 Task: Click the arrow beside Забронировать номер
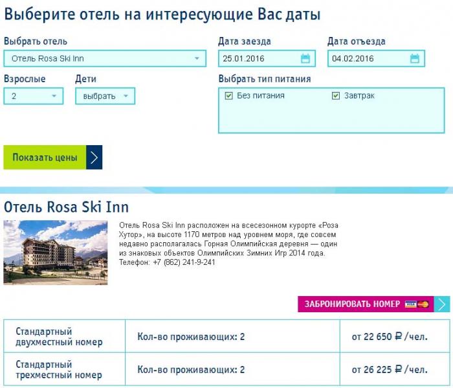pyautogui.click(x=442, y=304)
